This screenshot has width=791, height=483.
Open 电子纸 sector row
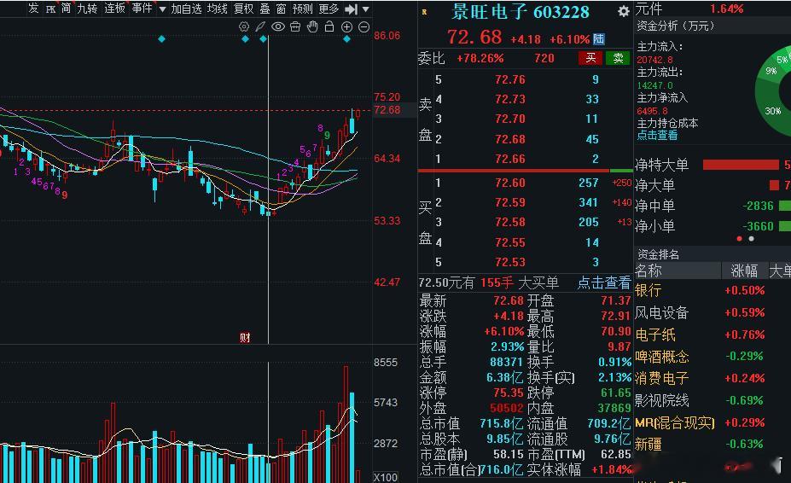(712, 335)
